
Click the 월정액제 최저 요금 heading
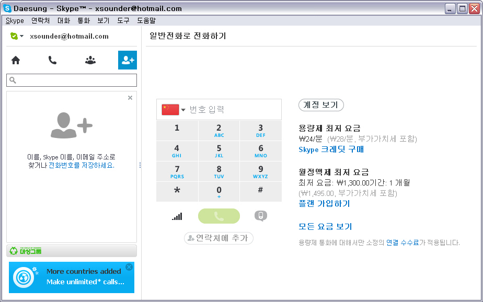tap(333, 172)
